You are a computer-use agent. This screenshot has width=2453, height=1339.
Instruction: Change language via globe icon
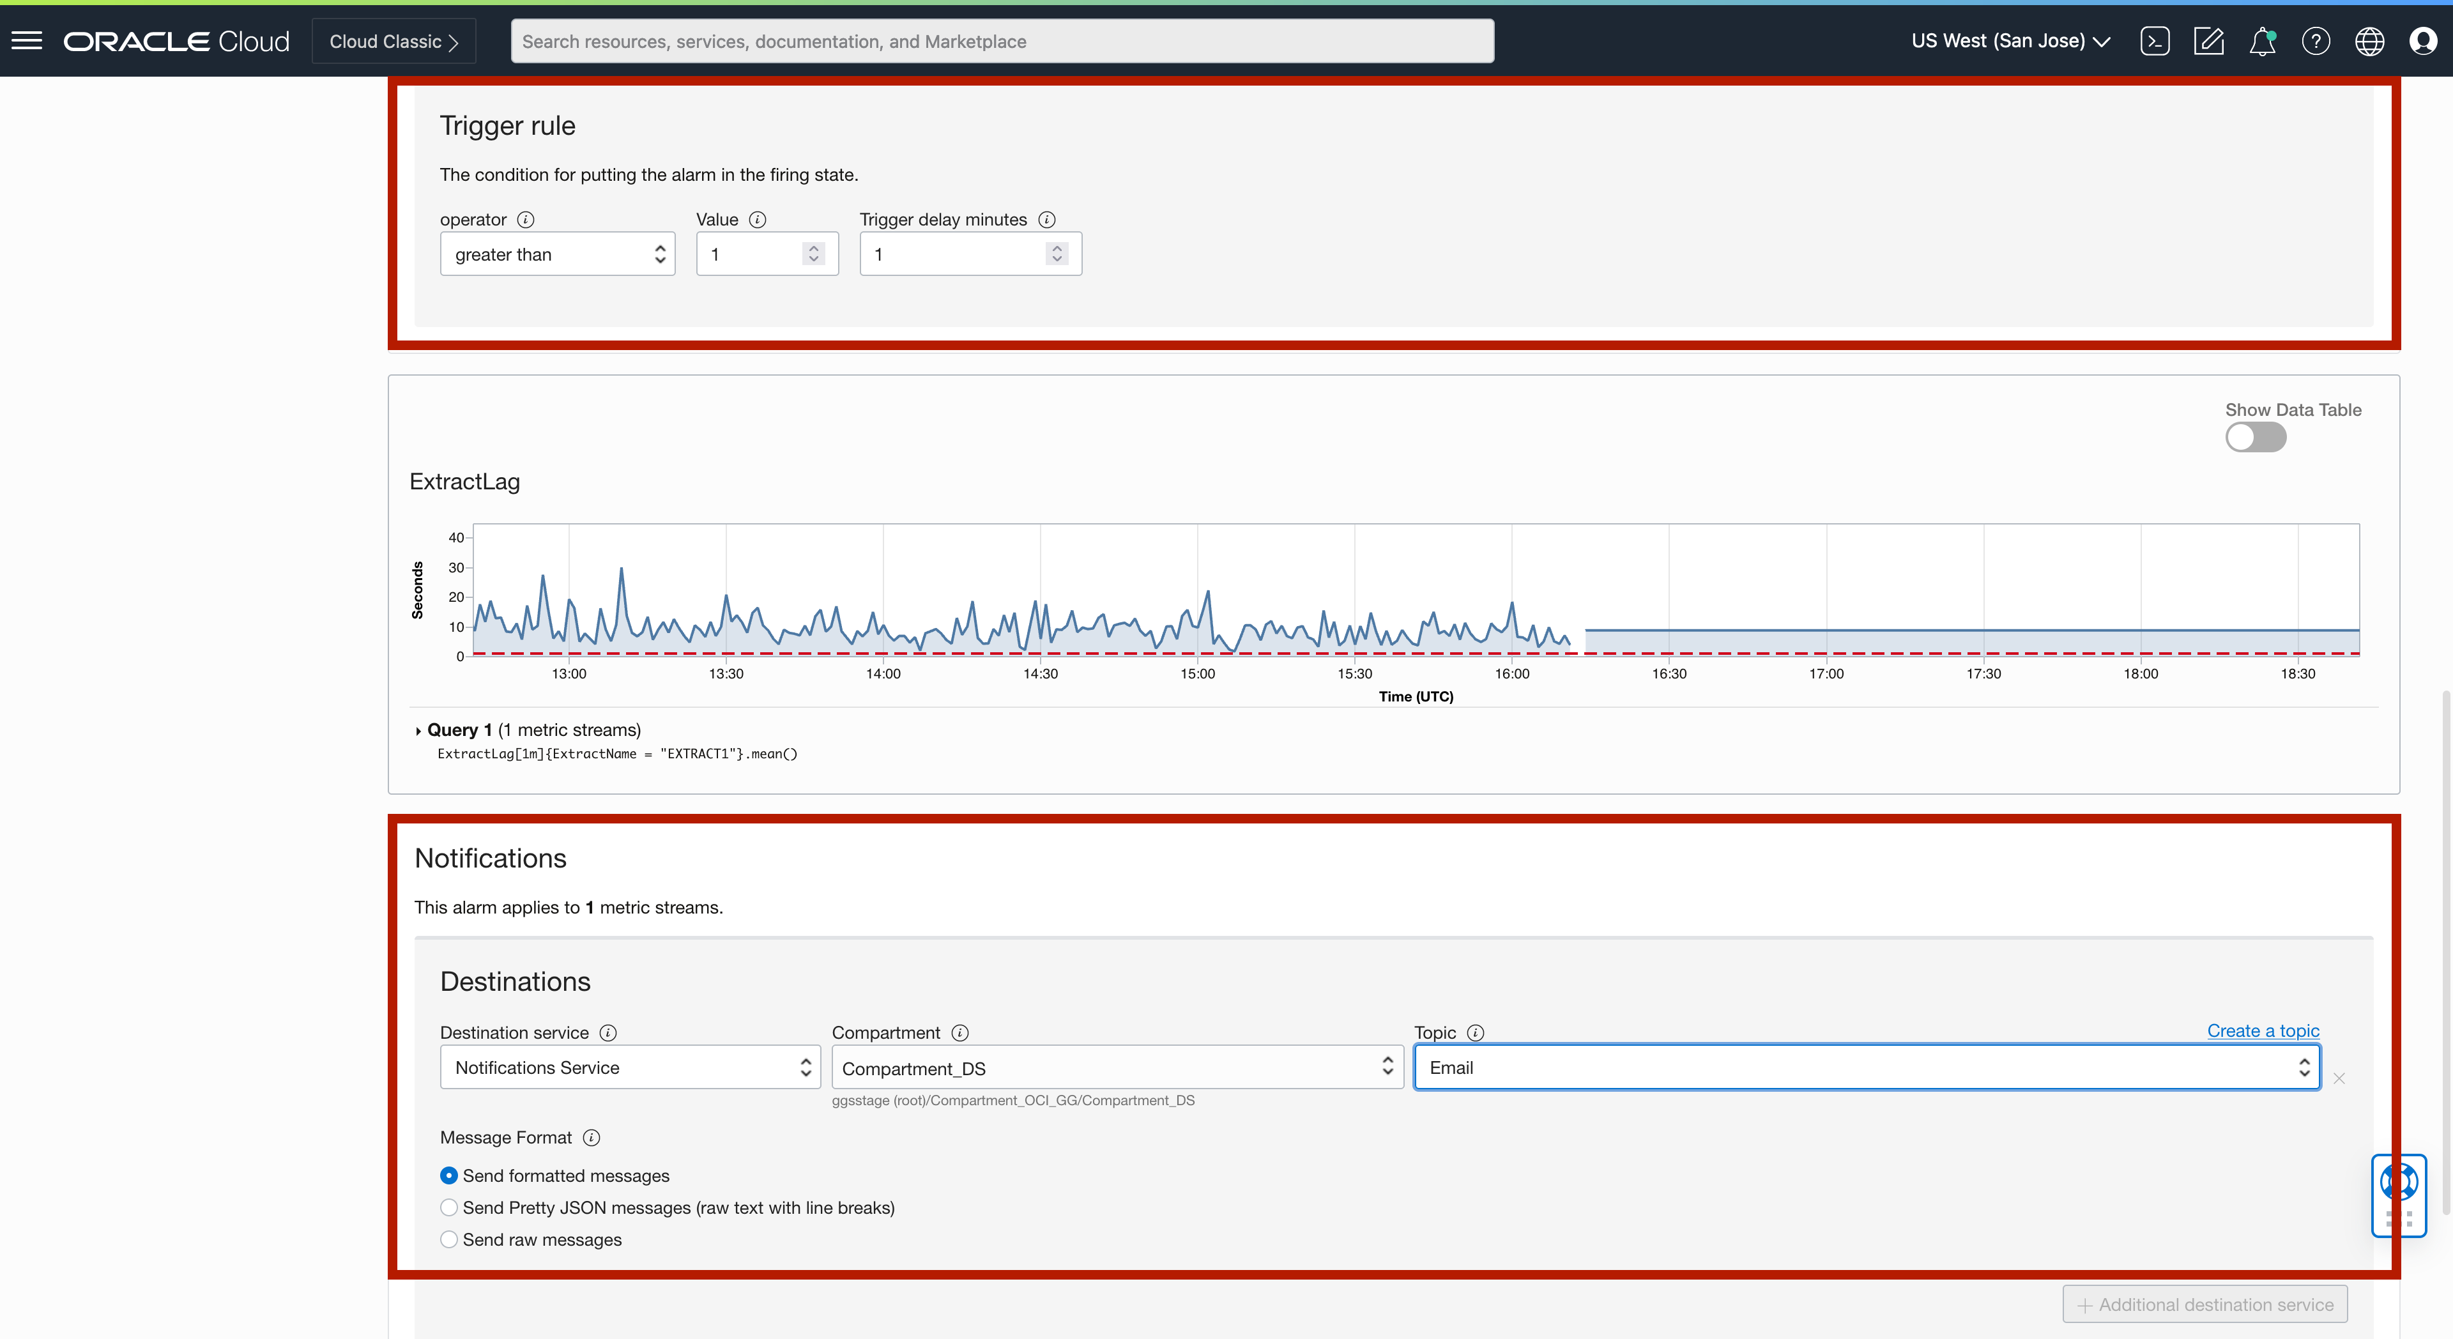click(2370, 41)
